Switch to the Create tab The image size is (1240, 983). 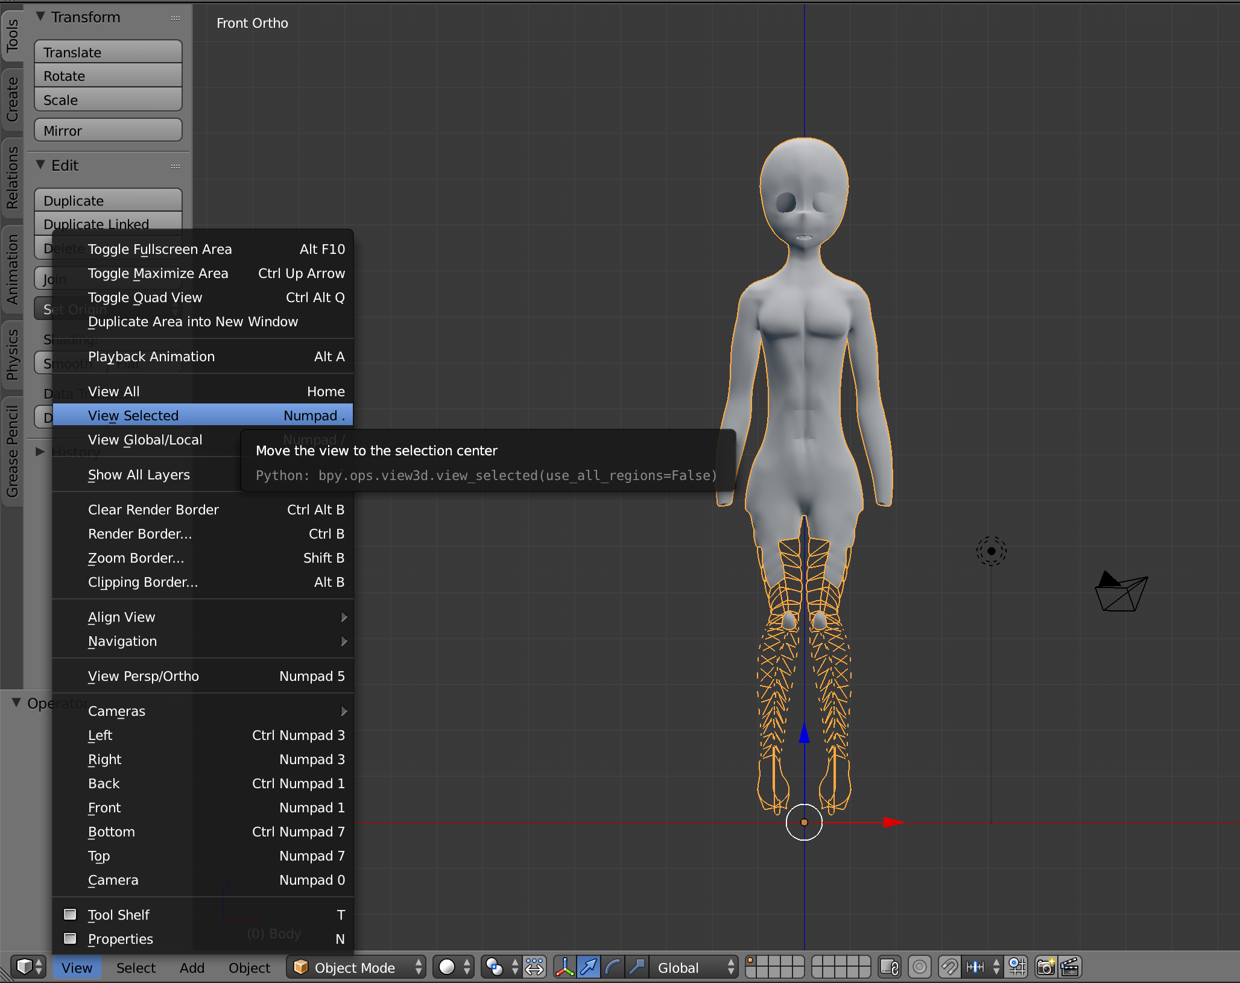(12, 100)
